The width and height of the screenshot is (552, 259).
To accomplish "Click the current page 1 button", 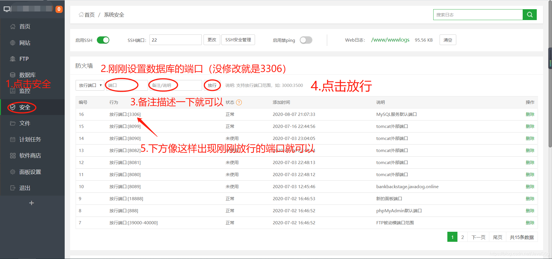I will point(452,237).
